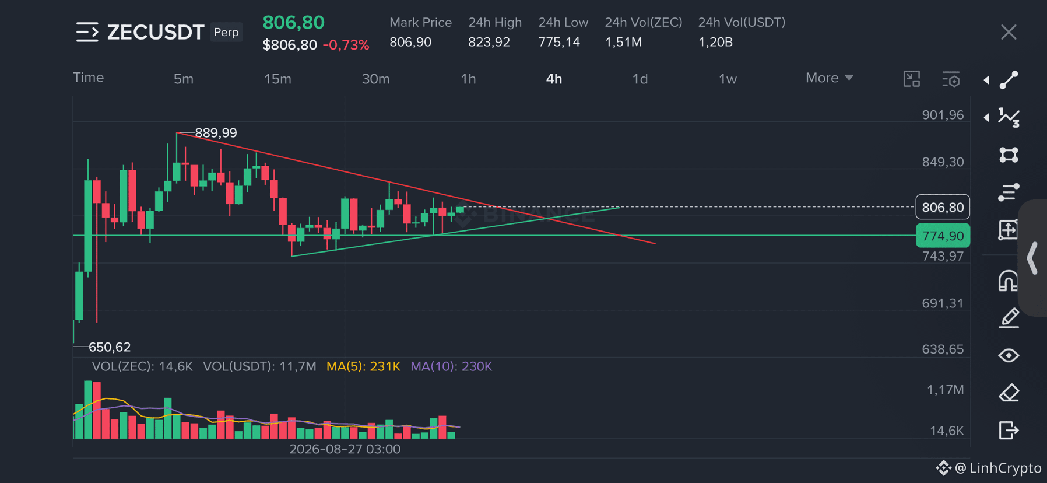Click the 849,30 price axis label
The height and width of the screenshot is (483, 1047).
(943, 162)
